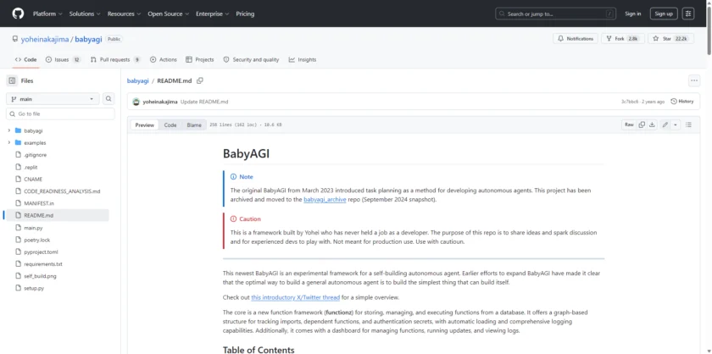Image resolution: width=712 pixels, height=354 pixels.
Task: Focus the Search or jump to field
Action: tap(556, 14)
